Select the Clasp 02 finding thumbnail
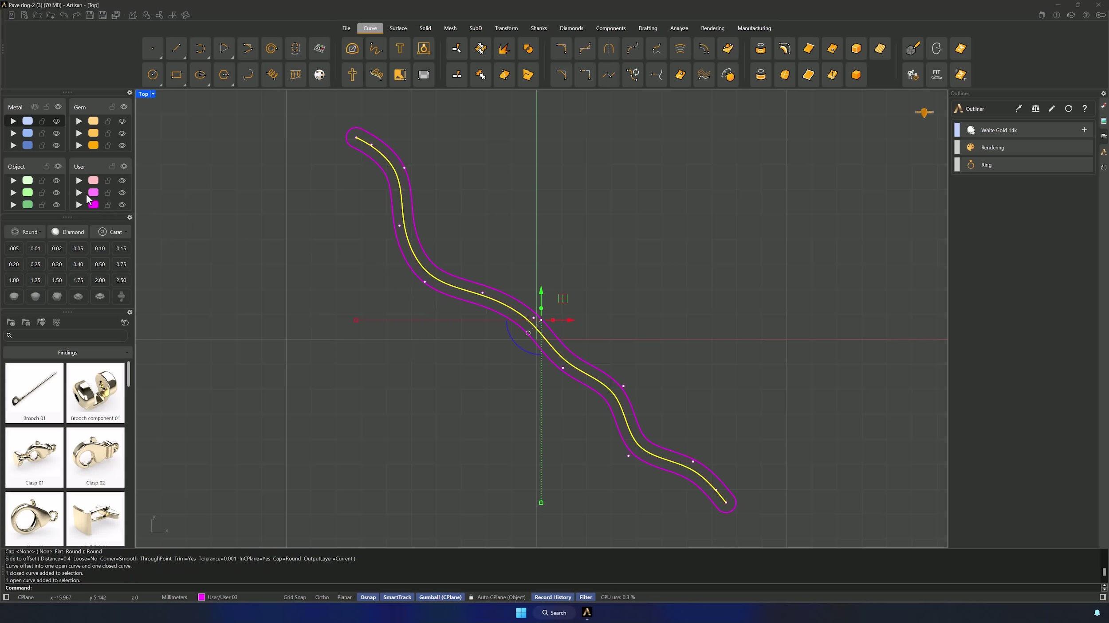Image resolution: width=1109 pixels, height=623 pixels. 95,457
